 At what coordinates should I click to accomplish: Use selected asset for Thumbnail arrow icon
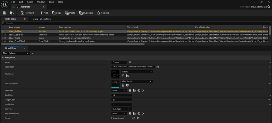coord(123,76)
